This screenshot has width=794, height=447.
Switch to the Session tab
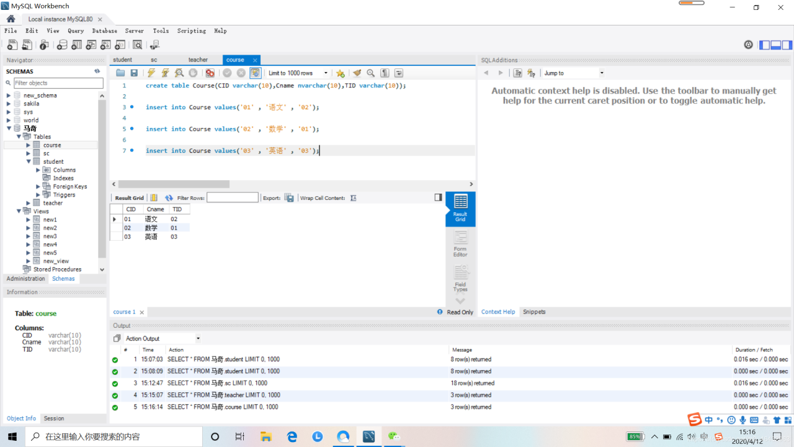pyautogui.click(x=54, y=418)
